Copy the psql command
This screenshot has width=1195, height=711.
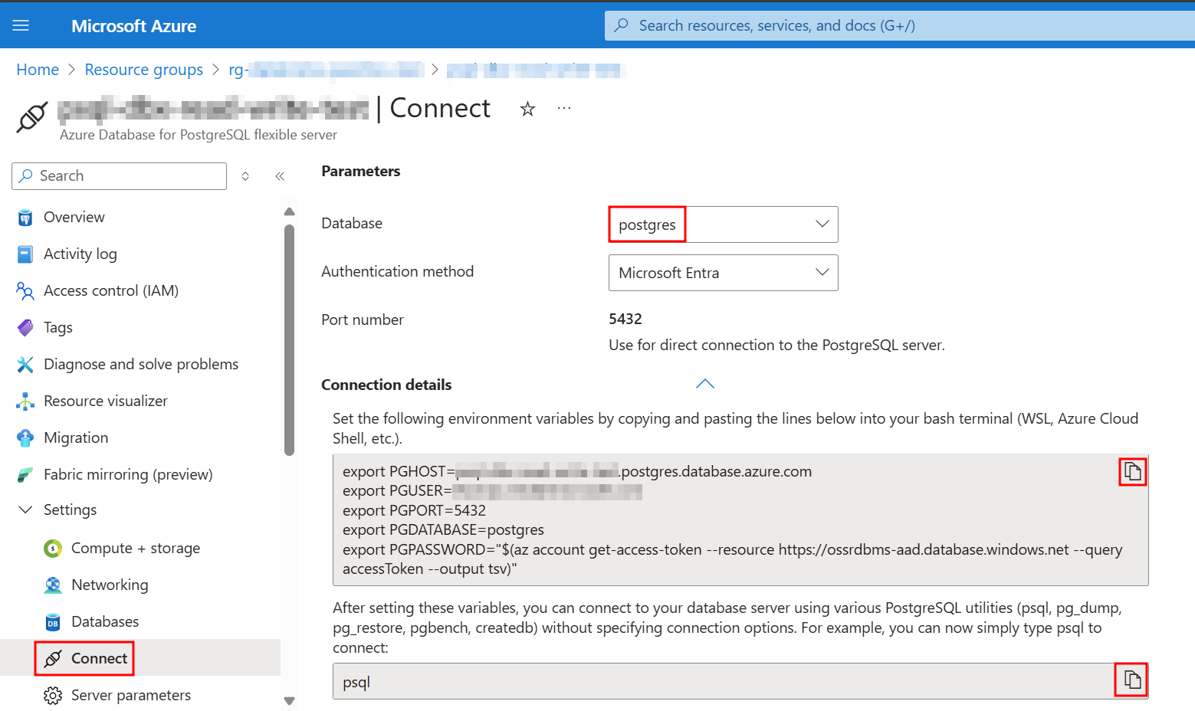tap(1131, 679)
